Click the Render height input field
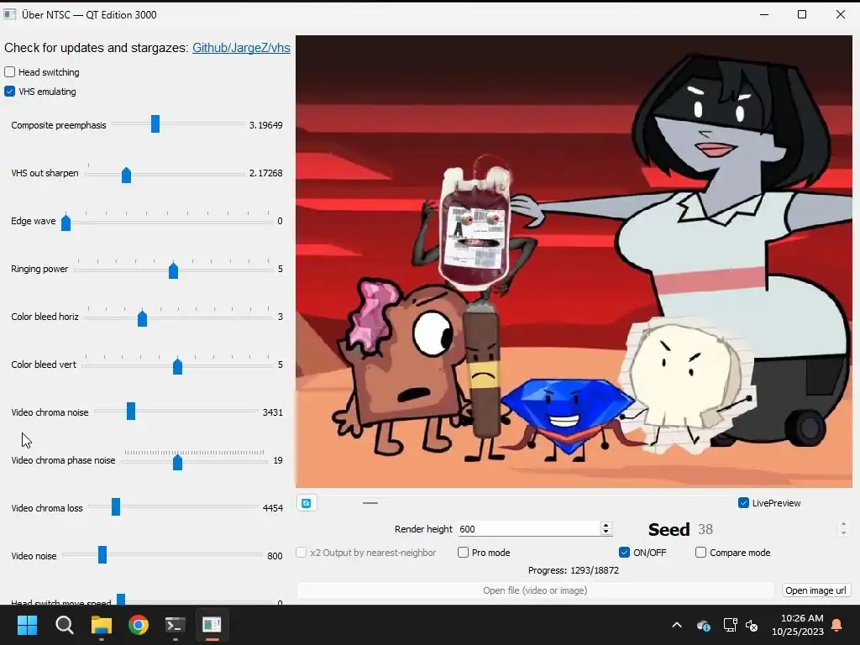The width and height of the screenshot is (860, 645). click(529, 529)
